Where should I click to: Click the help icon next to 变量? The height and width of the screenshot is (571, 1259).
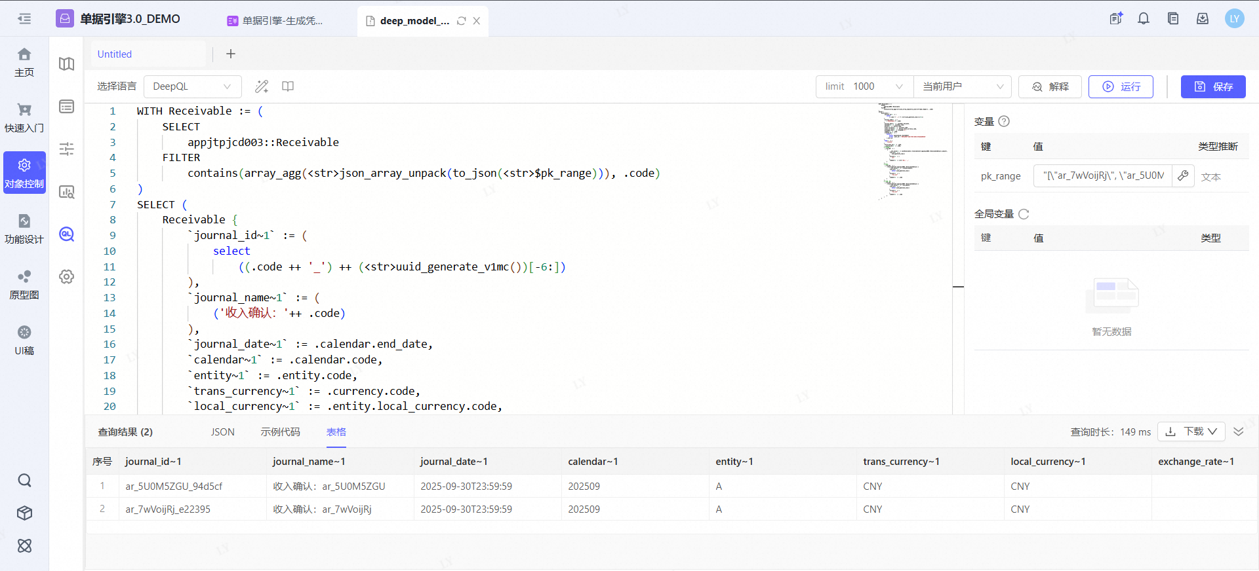coord(1004,121)
